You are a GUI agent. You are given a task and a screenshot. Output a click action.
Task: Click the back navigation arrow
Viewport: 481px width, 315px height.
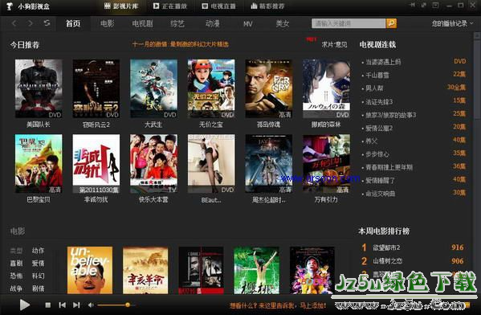coord(14,23)
